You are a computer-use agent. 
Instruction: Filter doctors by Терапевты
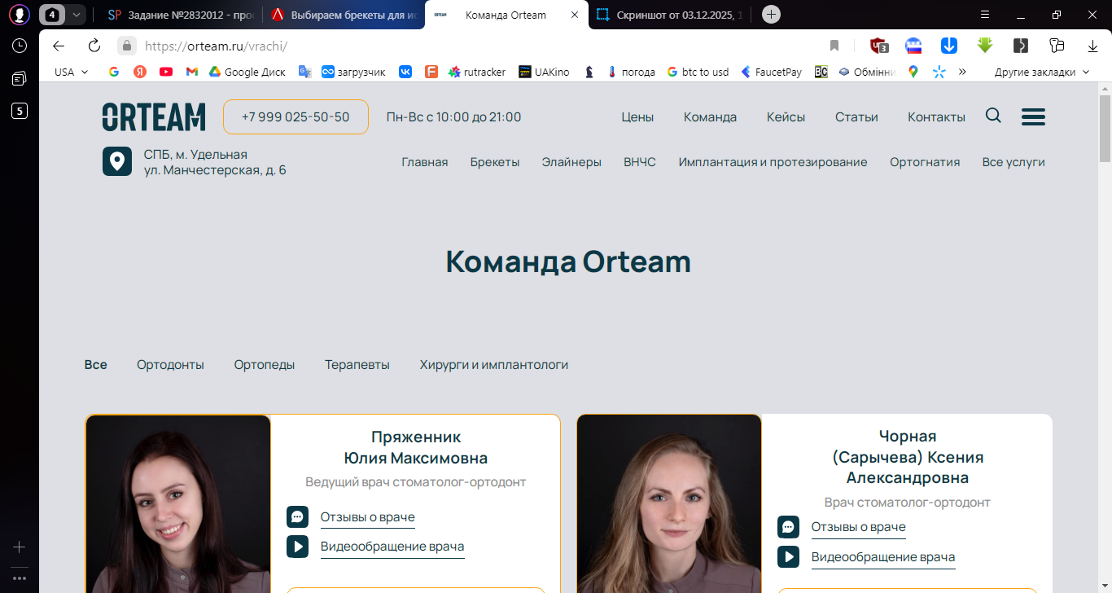(x=357, y=365)
